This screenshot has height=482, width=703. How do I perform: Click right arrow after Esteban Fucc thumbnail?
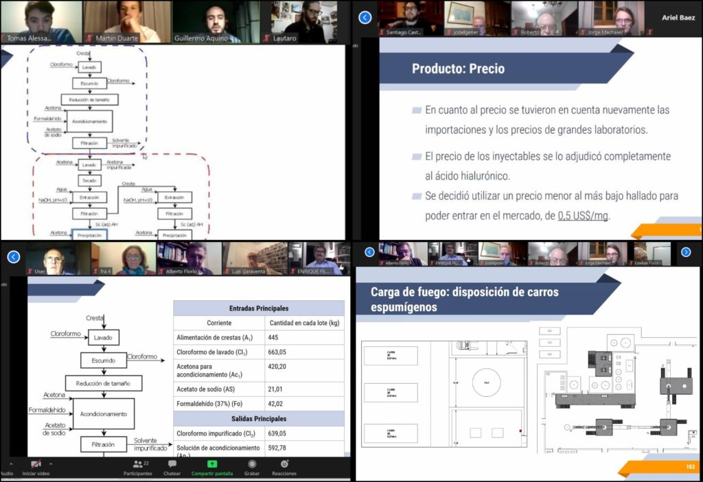point(685,252)
